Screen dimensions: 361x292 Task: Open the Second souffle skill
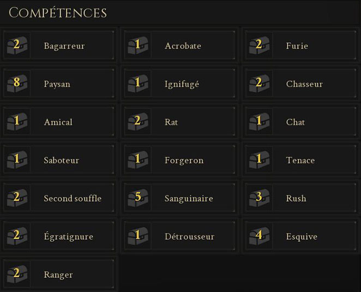click(73, 198)
